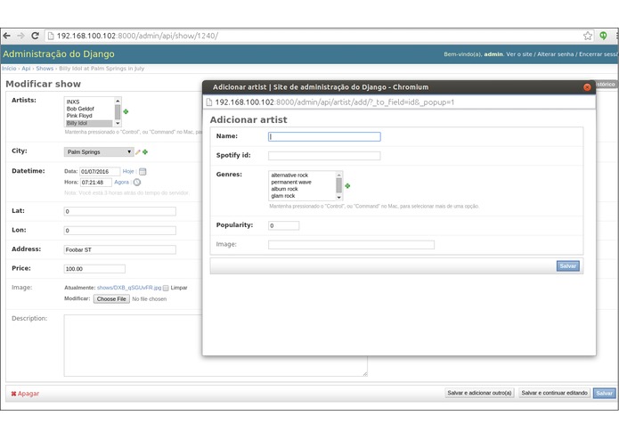
Task: Click Salvar e continuar editando button
Action: pos(554,393)
